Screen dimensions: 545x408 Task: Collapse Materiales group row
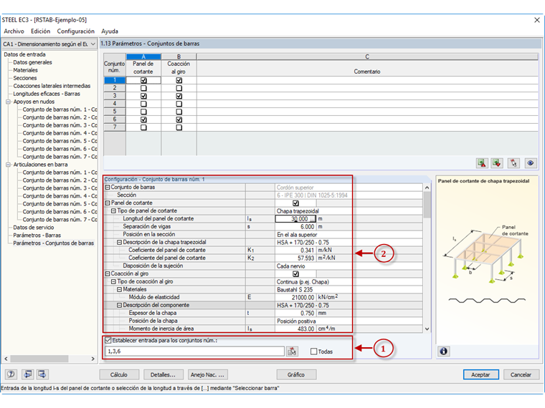119,289
